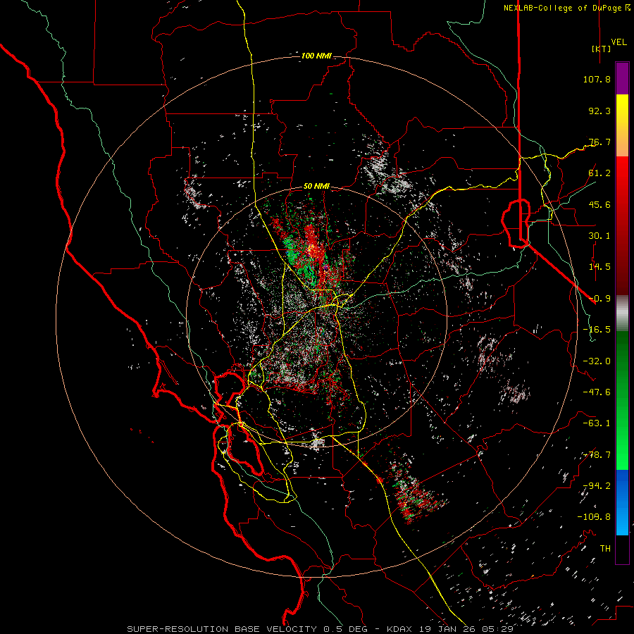Viewport: 634px width, 634px height.
Task: Click the 92.3 legend value
Action: pos(599,111)
